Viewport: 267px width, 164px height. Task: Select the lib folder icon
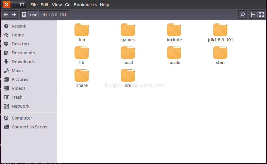click(82, 53)
